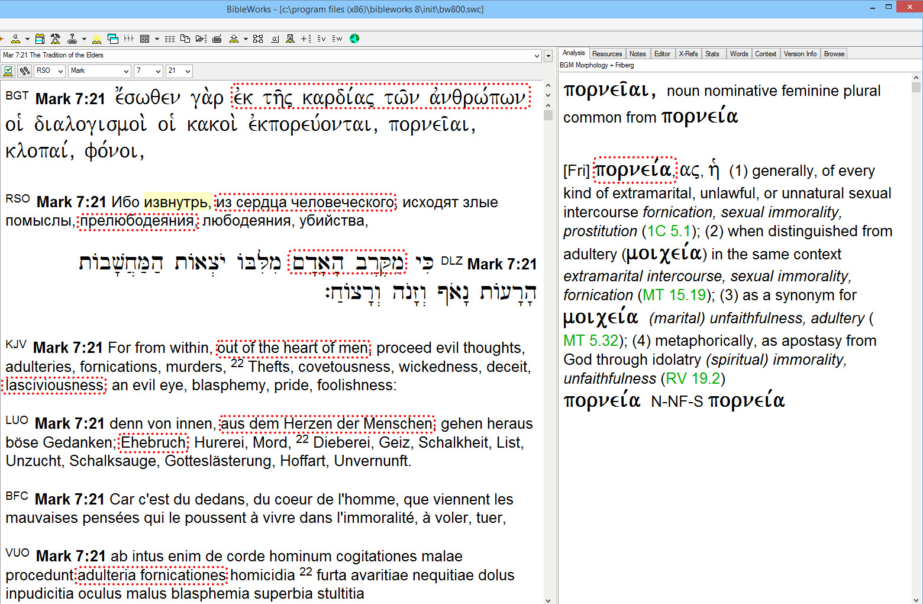Open the Editor tab

click(x=662, y=54)
